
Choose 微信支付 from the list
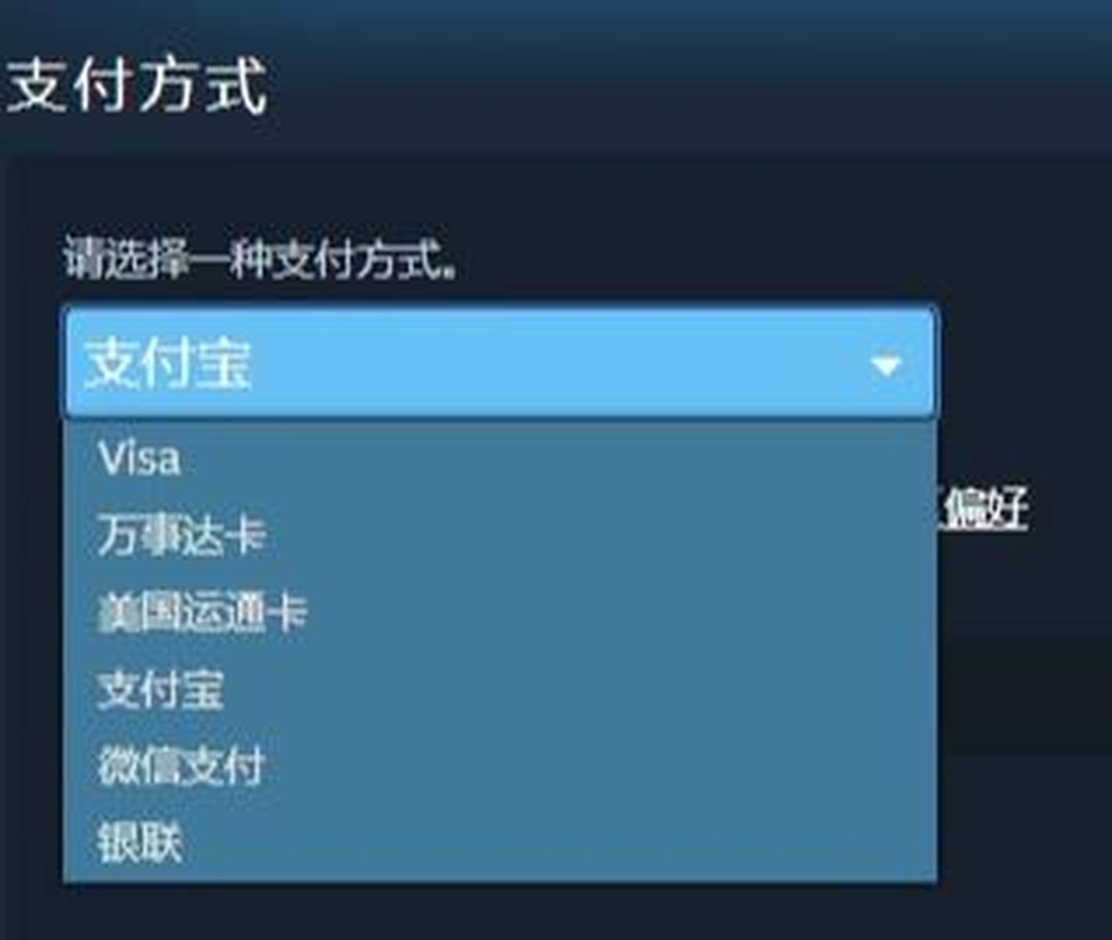coord(499,765)
